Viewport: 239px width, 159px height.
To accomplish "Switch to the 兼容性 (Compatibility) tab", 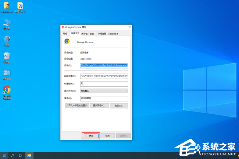I will tap(84, 34).
